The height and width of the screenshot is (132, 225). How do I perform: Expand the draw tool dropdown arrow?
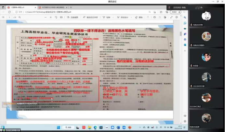(113, 18)
